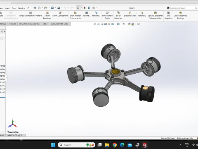Viewport: 198px width, 149px height.
Task: Open dropdown arrow next to Print icon
Action: [62, 8]
